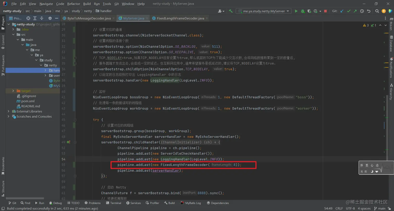
Task: Open the Dependencies tool window
Action: coord(218,203)
